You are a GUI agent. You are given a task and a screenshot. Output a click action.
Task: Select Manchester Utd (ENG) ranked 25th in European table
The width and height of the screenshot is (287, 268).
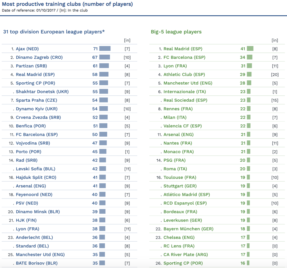(x=40, y=255)
